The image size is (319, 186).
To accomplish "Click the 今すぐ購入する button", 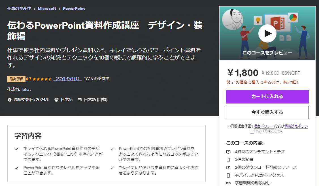I will pyautogui.click(x=267, y=112).
